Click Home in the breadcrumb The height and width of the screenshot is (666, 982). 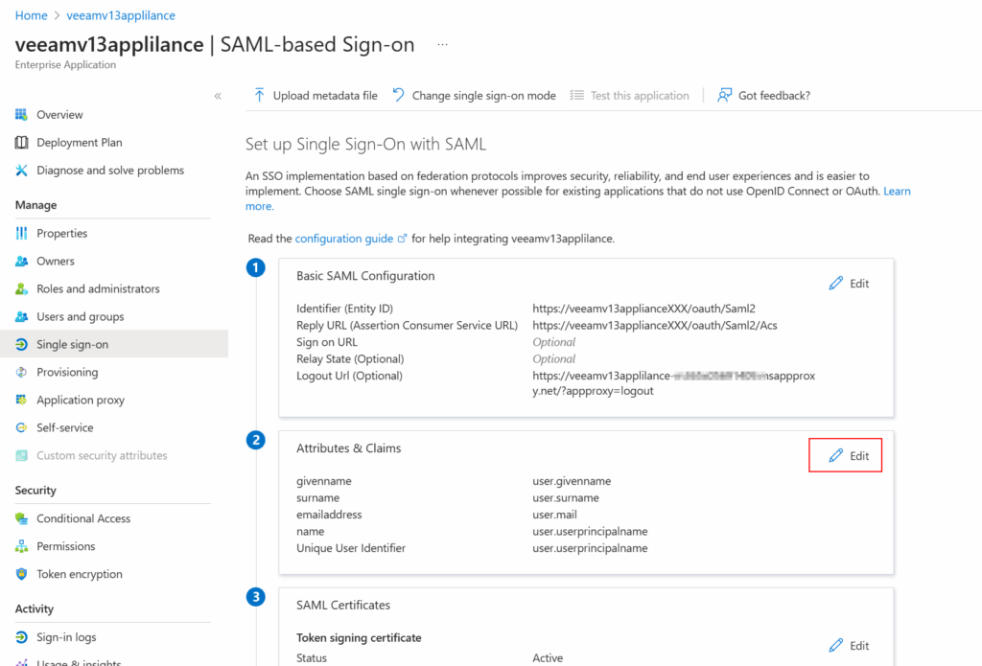tap(31, 15)
